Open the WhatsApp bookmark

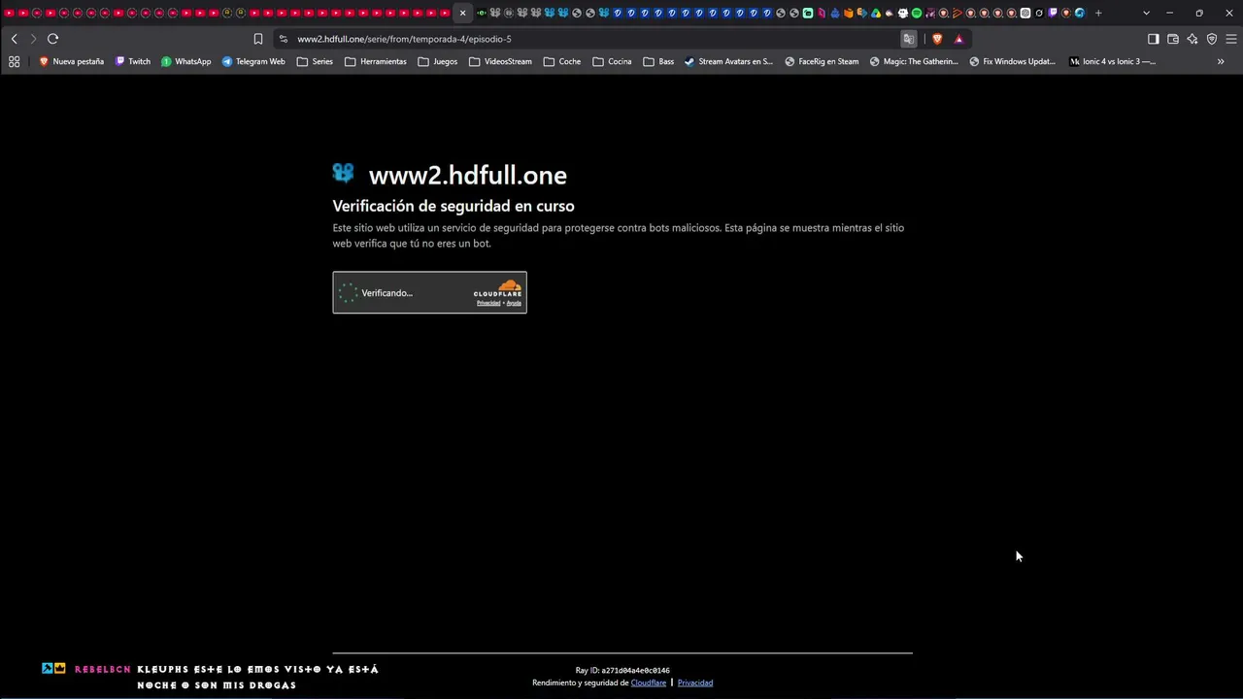185,61
